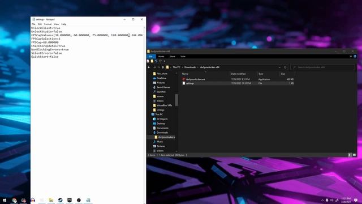
Task: Open the notification center icon
Action: pyautogui.click(x=356, y=200)
